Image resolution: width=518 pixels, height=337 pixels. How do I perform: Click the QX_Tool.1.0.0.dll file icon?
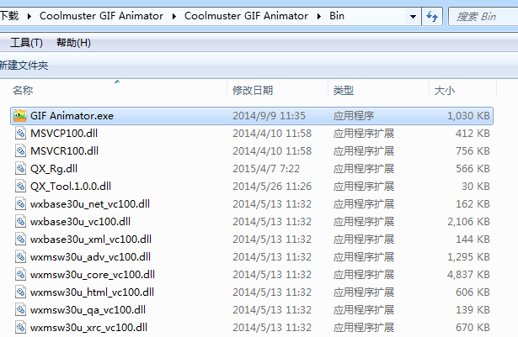point(20,187)
